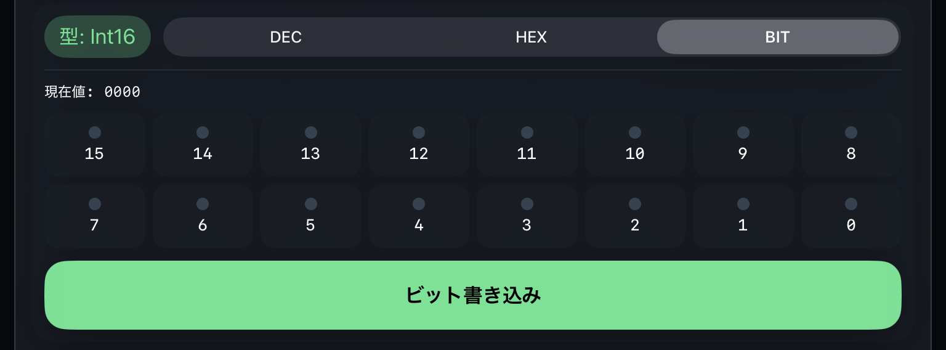Enable bit 7

tap(95, 216)
